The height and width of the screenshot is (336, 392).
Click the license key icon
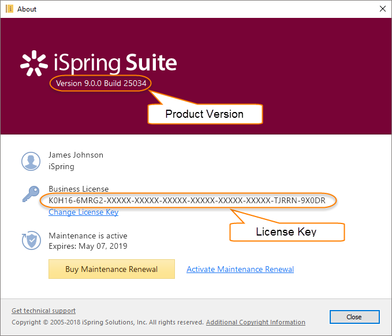pyautogui.click(x=31, y=194)
